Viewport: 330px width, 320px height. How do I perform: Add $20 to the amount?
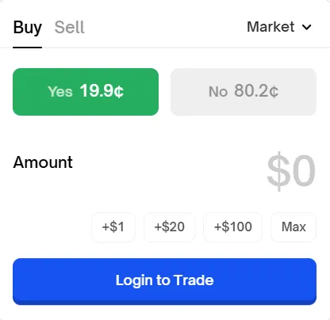[x=169, y=227]
